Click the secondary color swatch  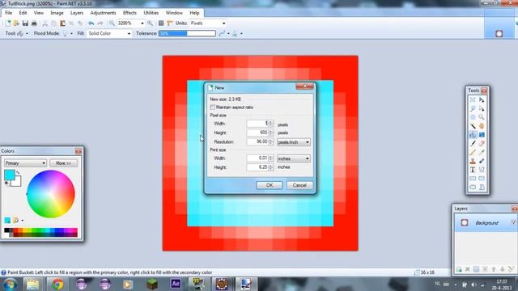[x=18, y=182]
